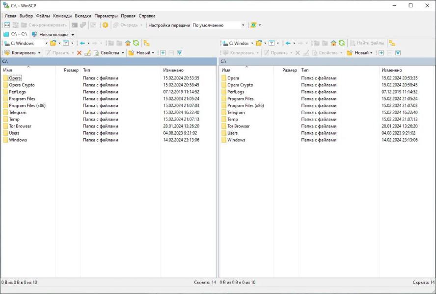436x294 pixels.
Task: Click the select-by-mask funnel icon in right panel
Action: point(398,53)
